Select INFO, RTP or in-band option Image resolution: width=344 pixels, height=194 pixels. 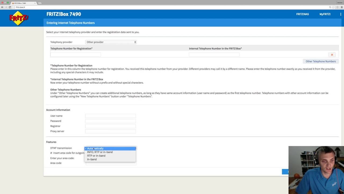click(x=110, y=152)
